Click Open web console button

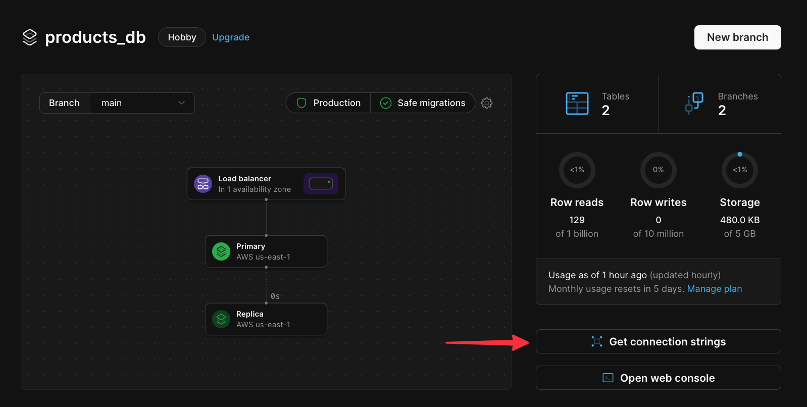click(659, 378)
